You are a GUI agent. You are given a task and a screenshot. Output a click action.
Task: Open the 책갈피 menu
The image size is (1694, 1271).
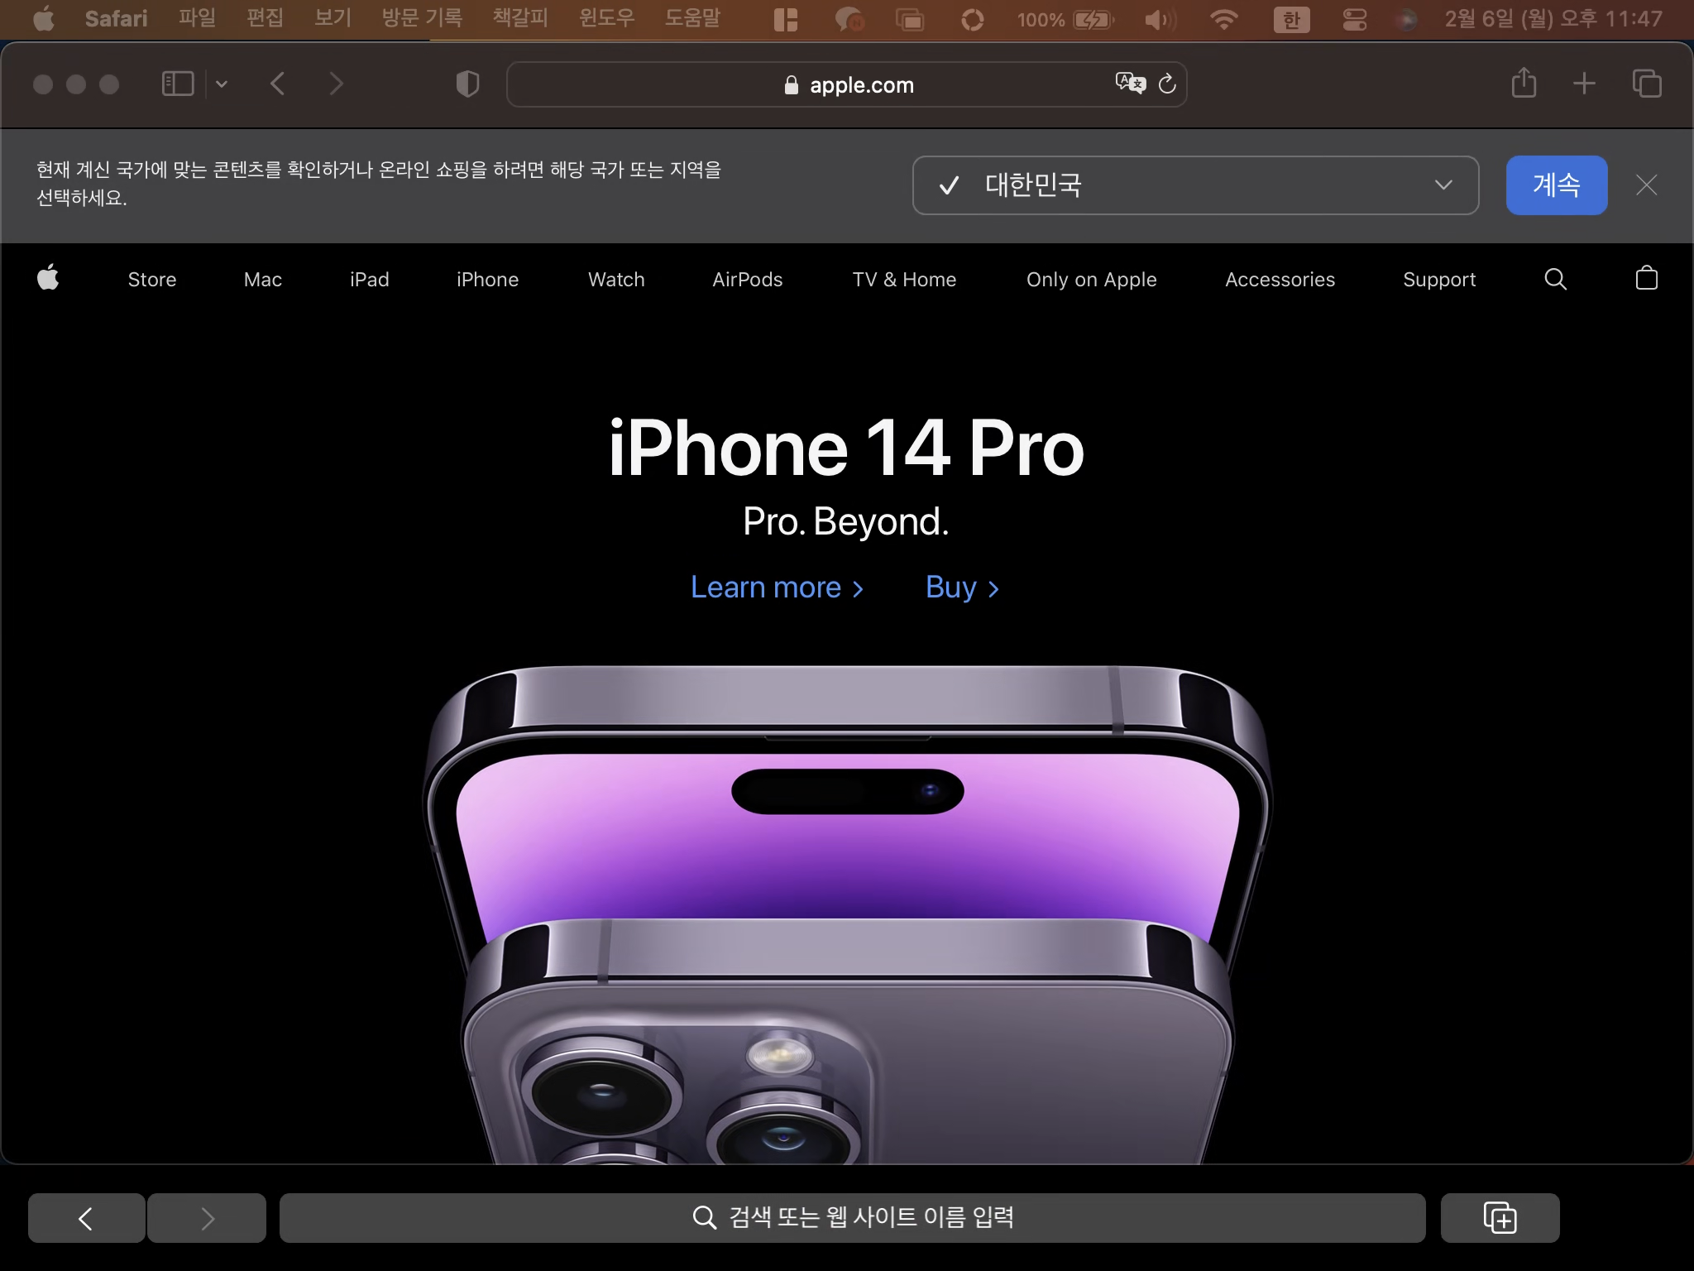[520, 18]
